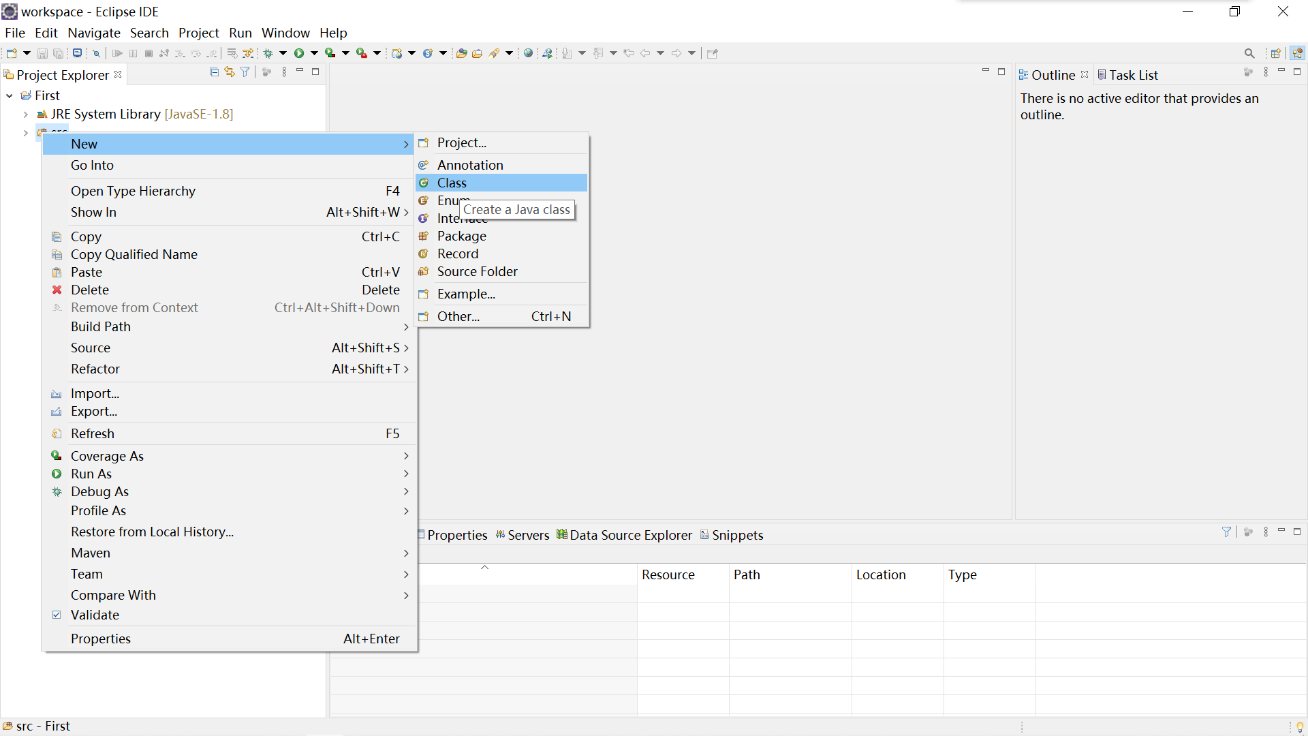Screen dimensions: 1308x736
Task: Minimize the Outline panel
Action: 1281,71
